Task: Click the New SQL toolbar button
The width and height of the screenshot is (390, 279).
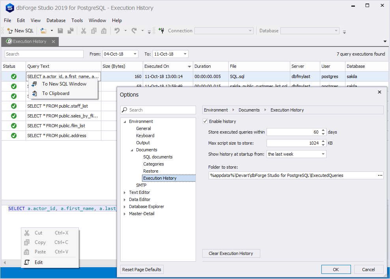Action: pyautogui.click(x=21, y=31)
